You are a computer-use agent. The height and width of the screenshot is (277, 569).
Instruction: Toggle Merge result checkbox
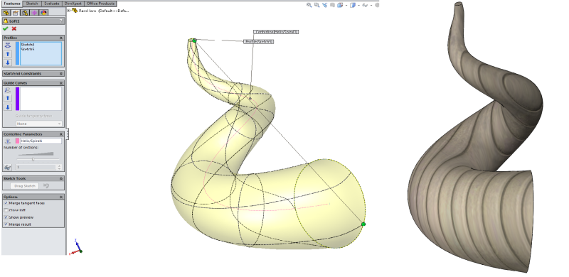6,224
